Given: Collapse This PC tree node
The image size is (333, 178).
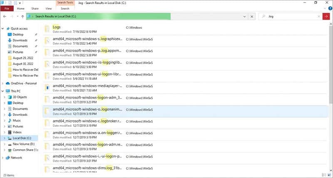Looking at the screenshot, I should [2, 91].
